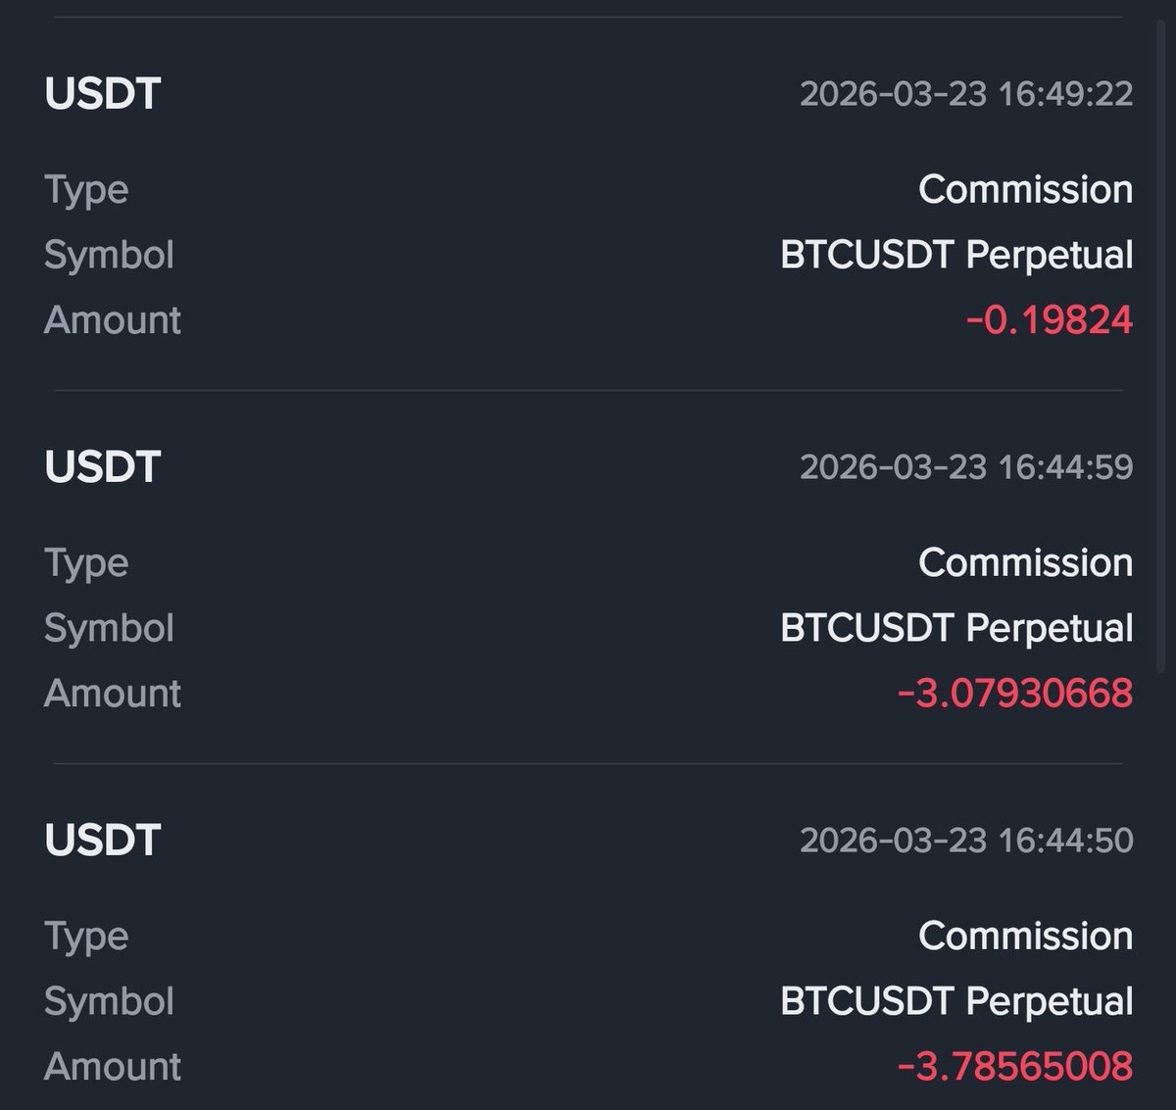Select the first BTCUSDT Perpetual symbol
The height and width of the screenshot is (1110, 1176).
coord(956,255)
